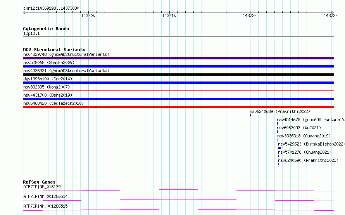Screen dimensions: 345x215
Task: Click the ATF7IP|NM_001286515 transcript label
Action: pos(45,206)
